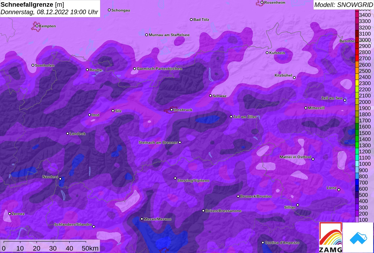The width and height of the screenshot is (374, 253).
Task: Click the 1600 dark green legend swatch
Action: pos(357,127)
